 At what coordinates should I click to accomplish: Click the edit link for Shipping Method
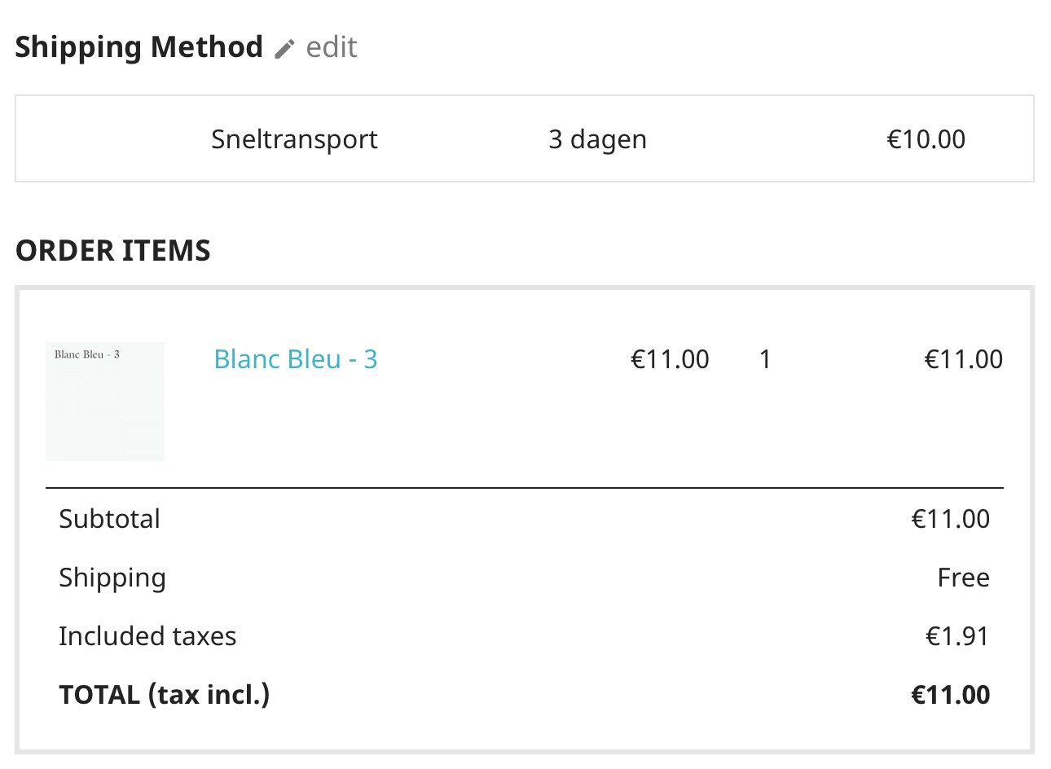(331, 47)
